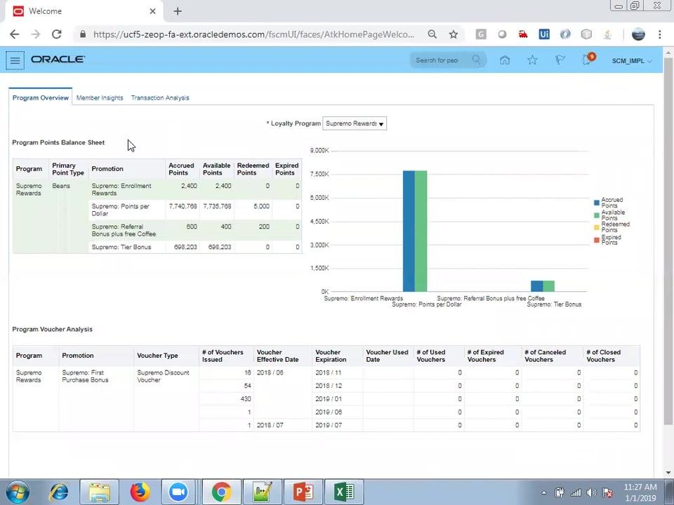The width and height of the screenshot is (674, 505).
Task: Click the zoom magnifier in address bar
Action: tap(432, 34)
